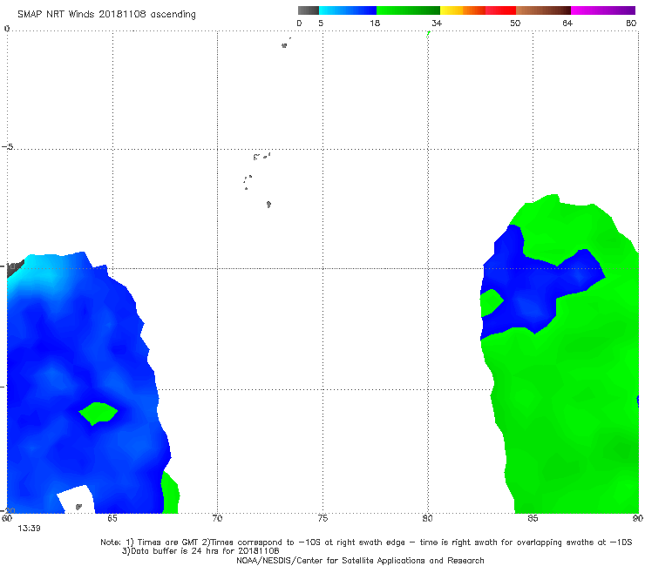Image resolution: width=645 pixels, height=566 pixels.
Task: Click the longitude label '70'
Action: click(217, 518)
